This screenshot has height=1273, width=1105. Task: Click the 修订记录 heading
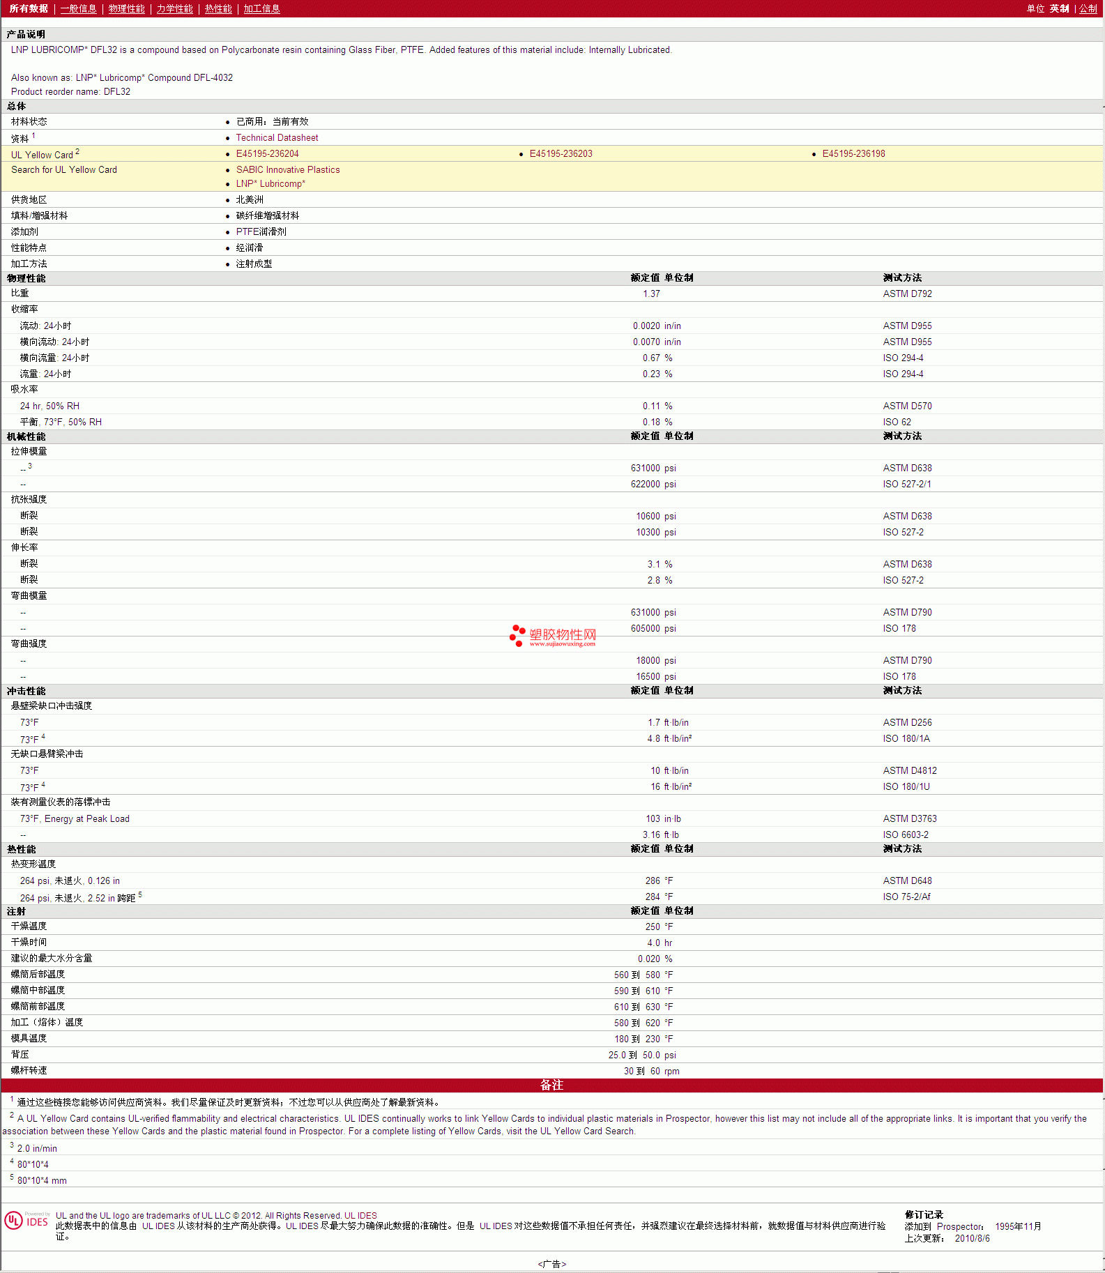(924, 1215)
